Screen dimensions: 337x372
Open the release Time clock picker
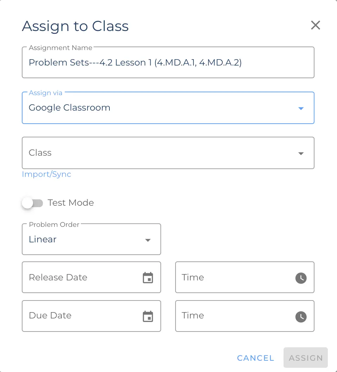coord(301,278)
